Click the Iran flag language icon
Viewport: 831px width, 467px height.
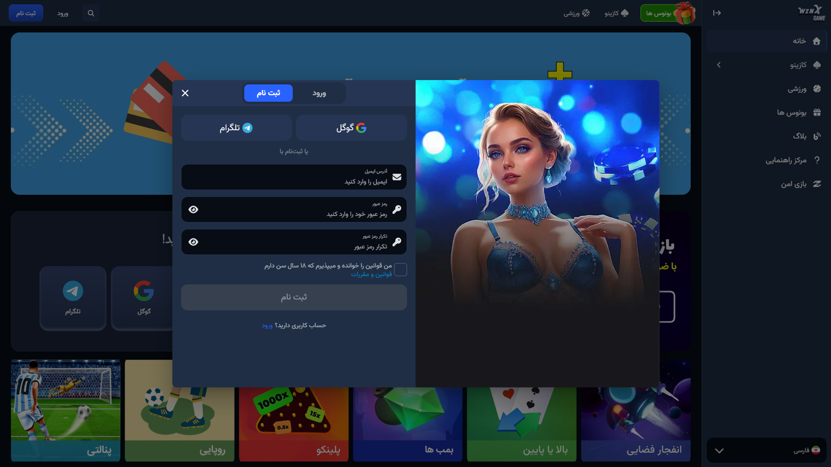click(x=816, y=450)
